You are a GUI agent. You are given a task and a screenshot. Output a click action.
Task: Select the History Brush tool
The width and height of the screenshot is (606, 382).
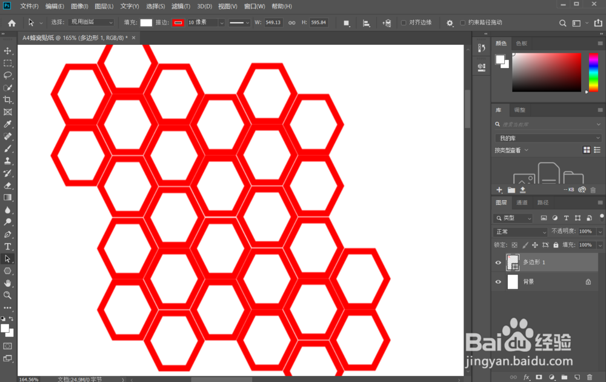click(7, 173)
